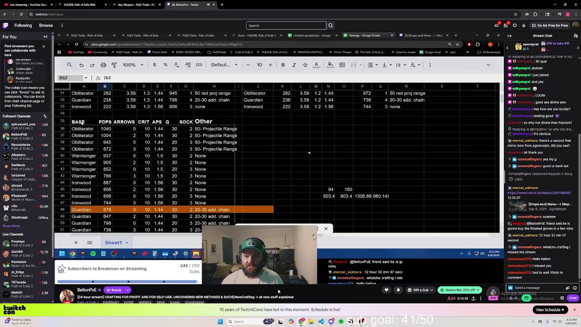
Task: Collapse the For You sidebar
Action: pos(45,37)
